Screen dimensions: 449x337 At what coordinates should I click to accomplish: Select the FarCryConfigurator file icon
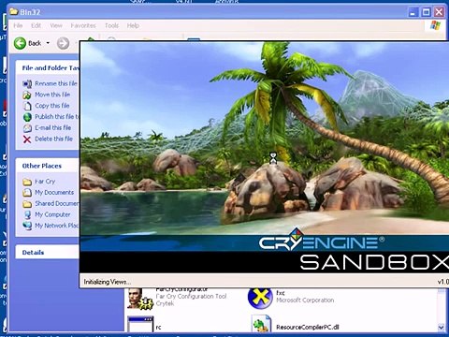[140, 299]
